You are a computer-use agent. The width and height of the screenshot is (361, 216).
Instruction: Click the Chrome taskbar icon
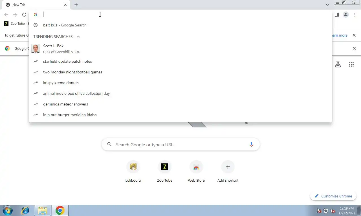click(x=60, y=210)
